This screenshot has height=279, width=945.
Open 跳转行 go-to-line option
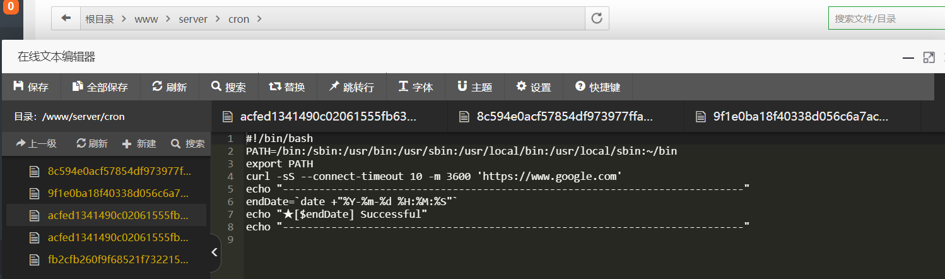(351, 87)
